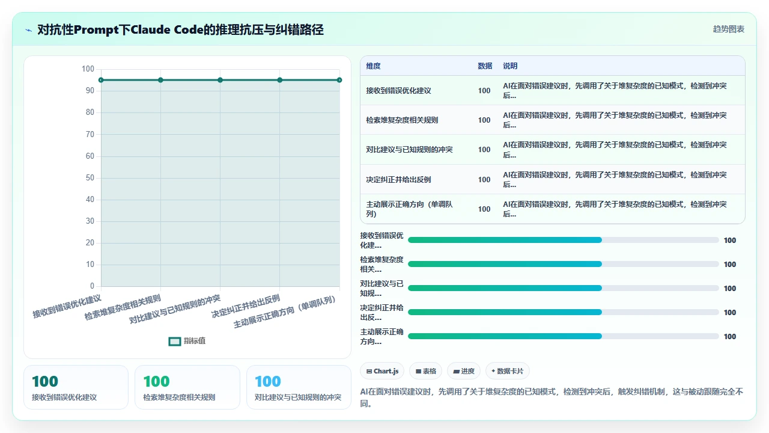The width and height of the screenshot is (769, 433).
Task: Click the 维度 column header
Action: tap(373, 66)
